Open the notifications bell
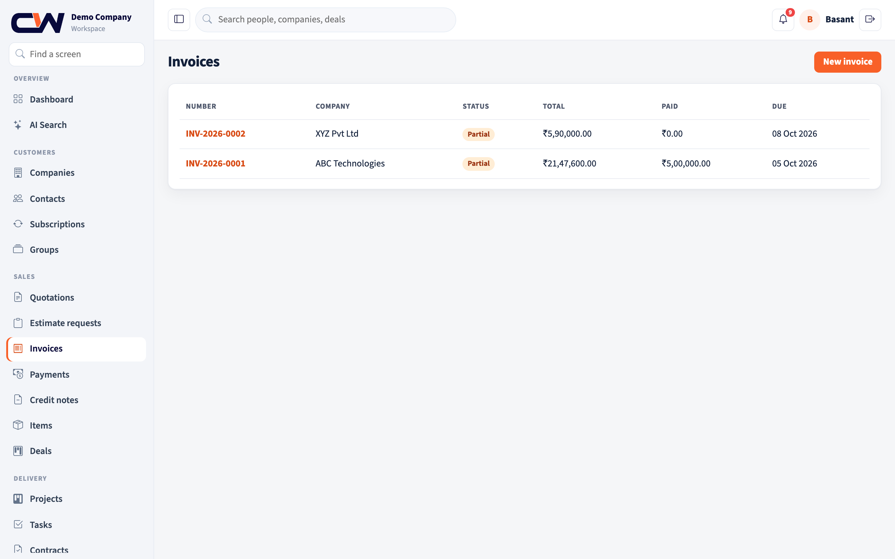This screenshot has width=895, height=559. [x=783, y=20]
